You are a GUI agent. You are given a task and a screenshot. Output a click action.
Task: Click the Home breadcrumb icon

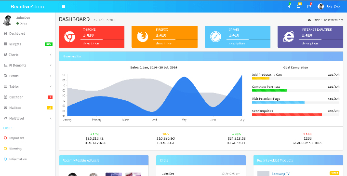pos(309,20)
